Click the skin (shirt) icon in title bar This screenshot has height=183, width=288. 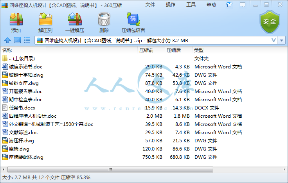pyautogui.click(x=229, y=5)
